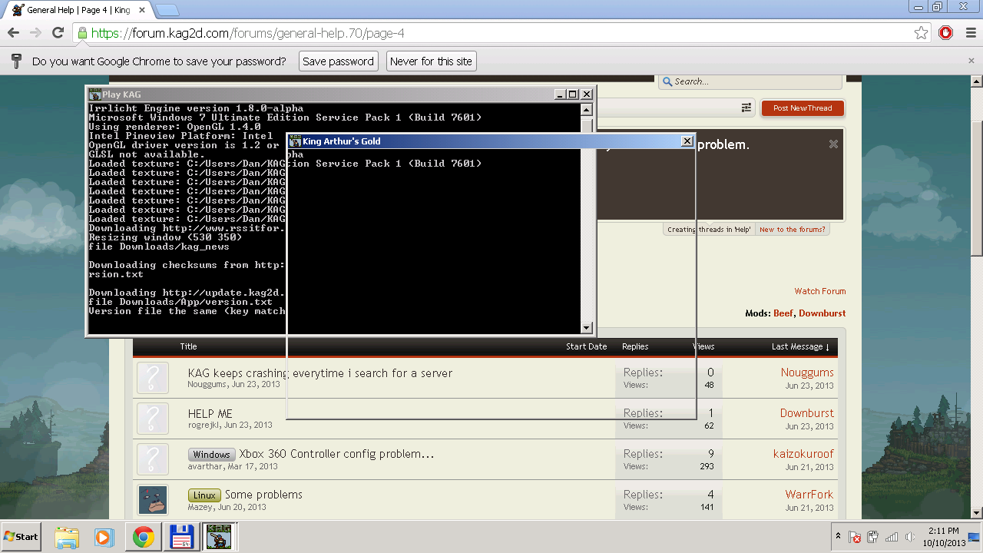Open moderator Beef's profile

[x=783, y=313]
